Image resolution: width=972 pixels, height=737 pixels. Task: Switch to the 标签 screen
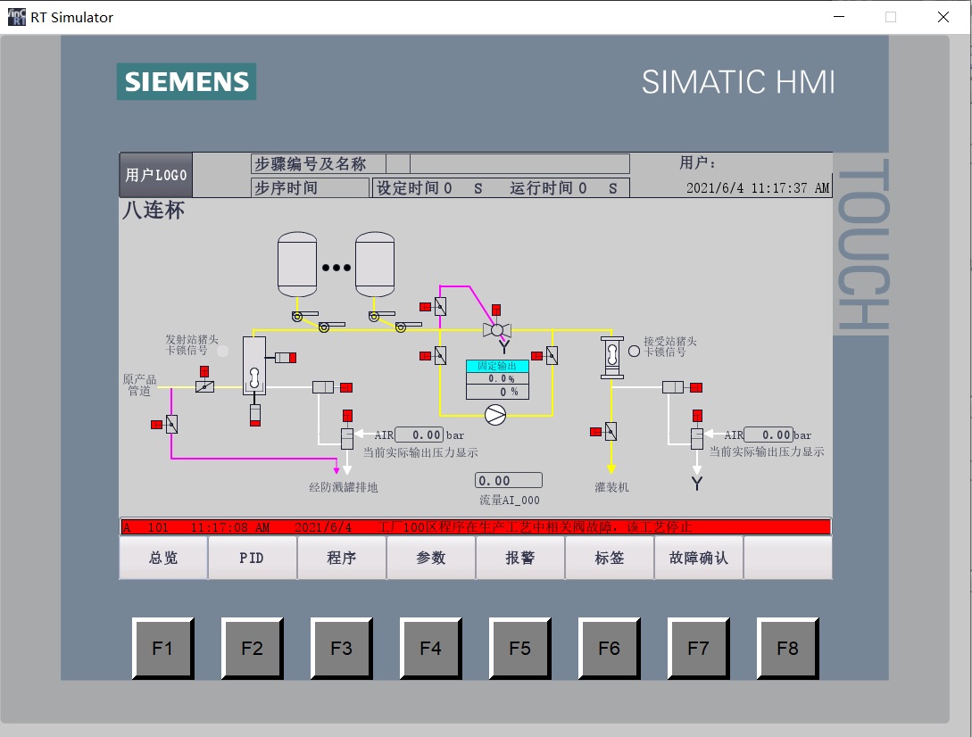[x=610, y=558]
